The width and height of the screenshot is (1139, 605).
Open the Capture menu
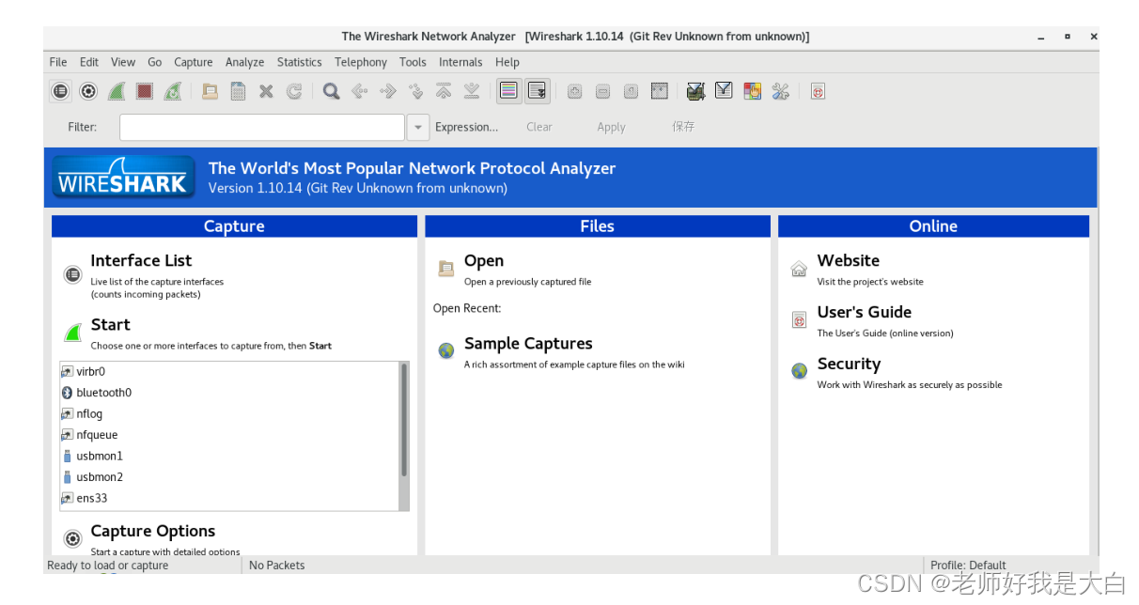[x=194, y=62]
